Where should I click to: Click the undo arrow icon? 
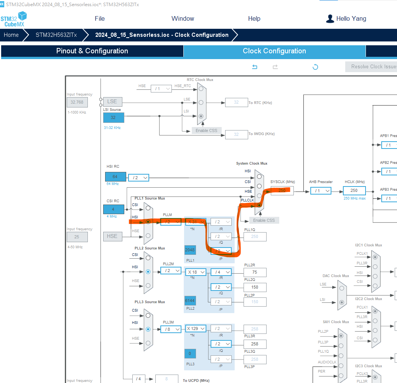point(255,67)
